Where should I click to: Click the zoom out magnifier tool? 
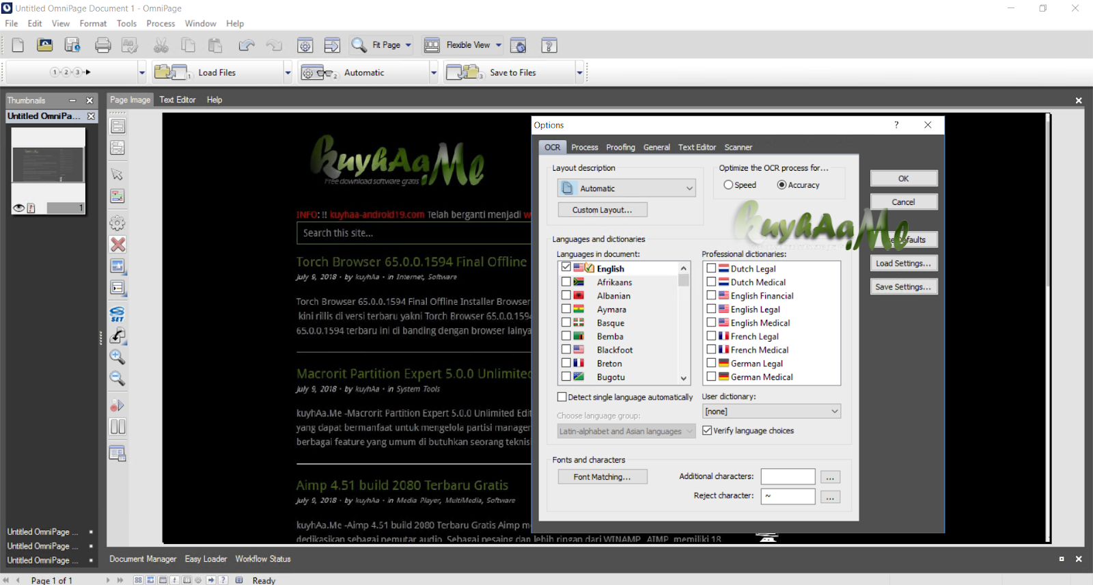(x=117, y=378)
